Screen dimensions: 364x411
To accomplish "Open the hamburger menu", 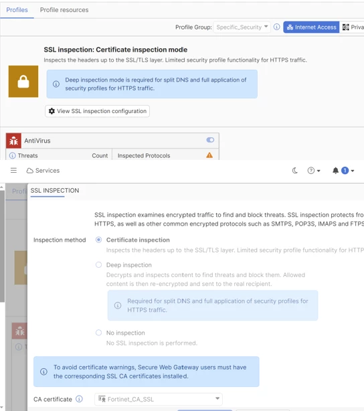I will (x=13, y=171).
